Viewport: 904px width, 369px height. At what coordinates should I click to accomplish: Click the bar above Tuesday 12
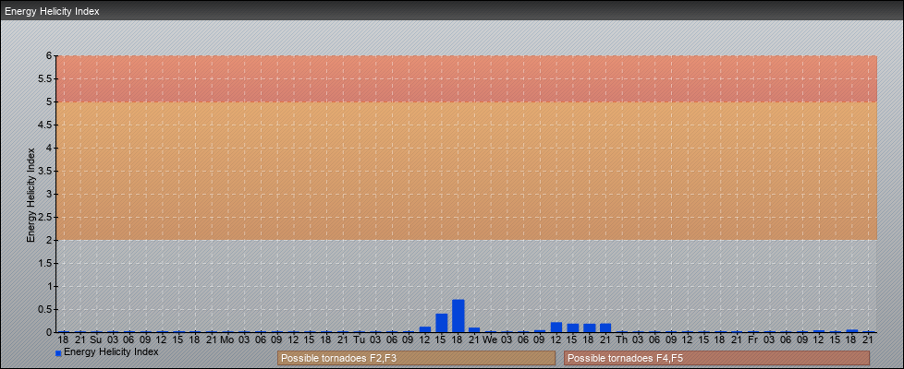pyautogui.click(x=425, y=329)
